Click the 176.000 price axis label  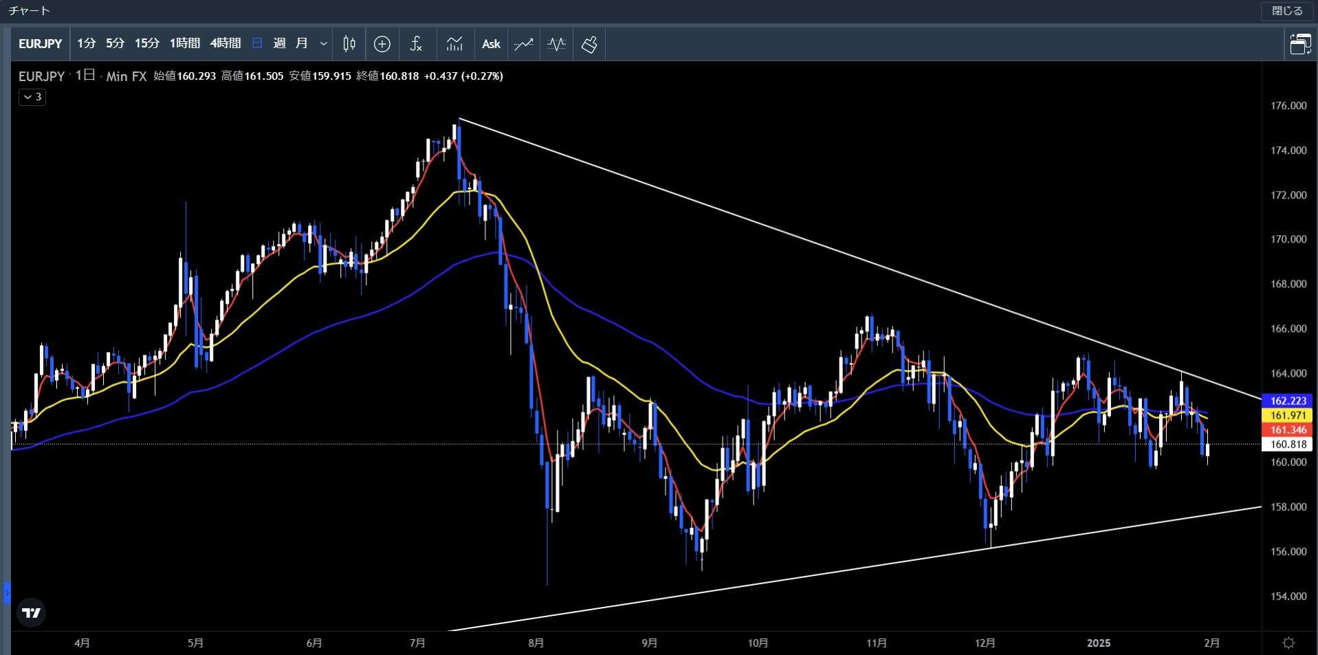(1288, 106)
